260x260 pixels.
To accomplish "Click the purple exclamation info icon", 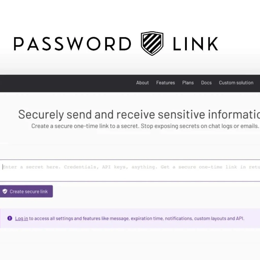I will [x=10, y=218].
